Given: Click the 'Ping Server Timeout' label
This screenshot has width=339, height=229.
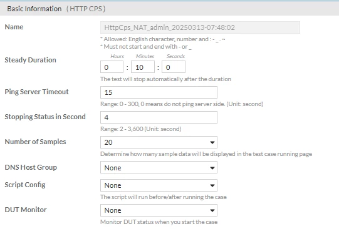Looking at the screenshot, I should click(x=36, y=92).
